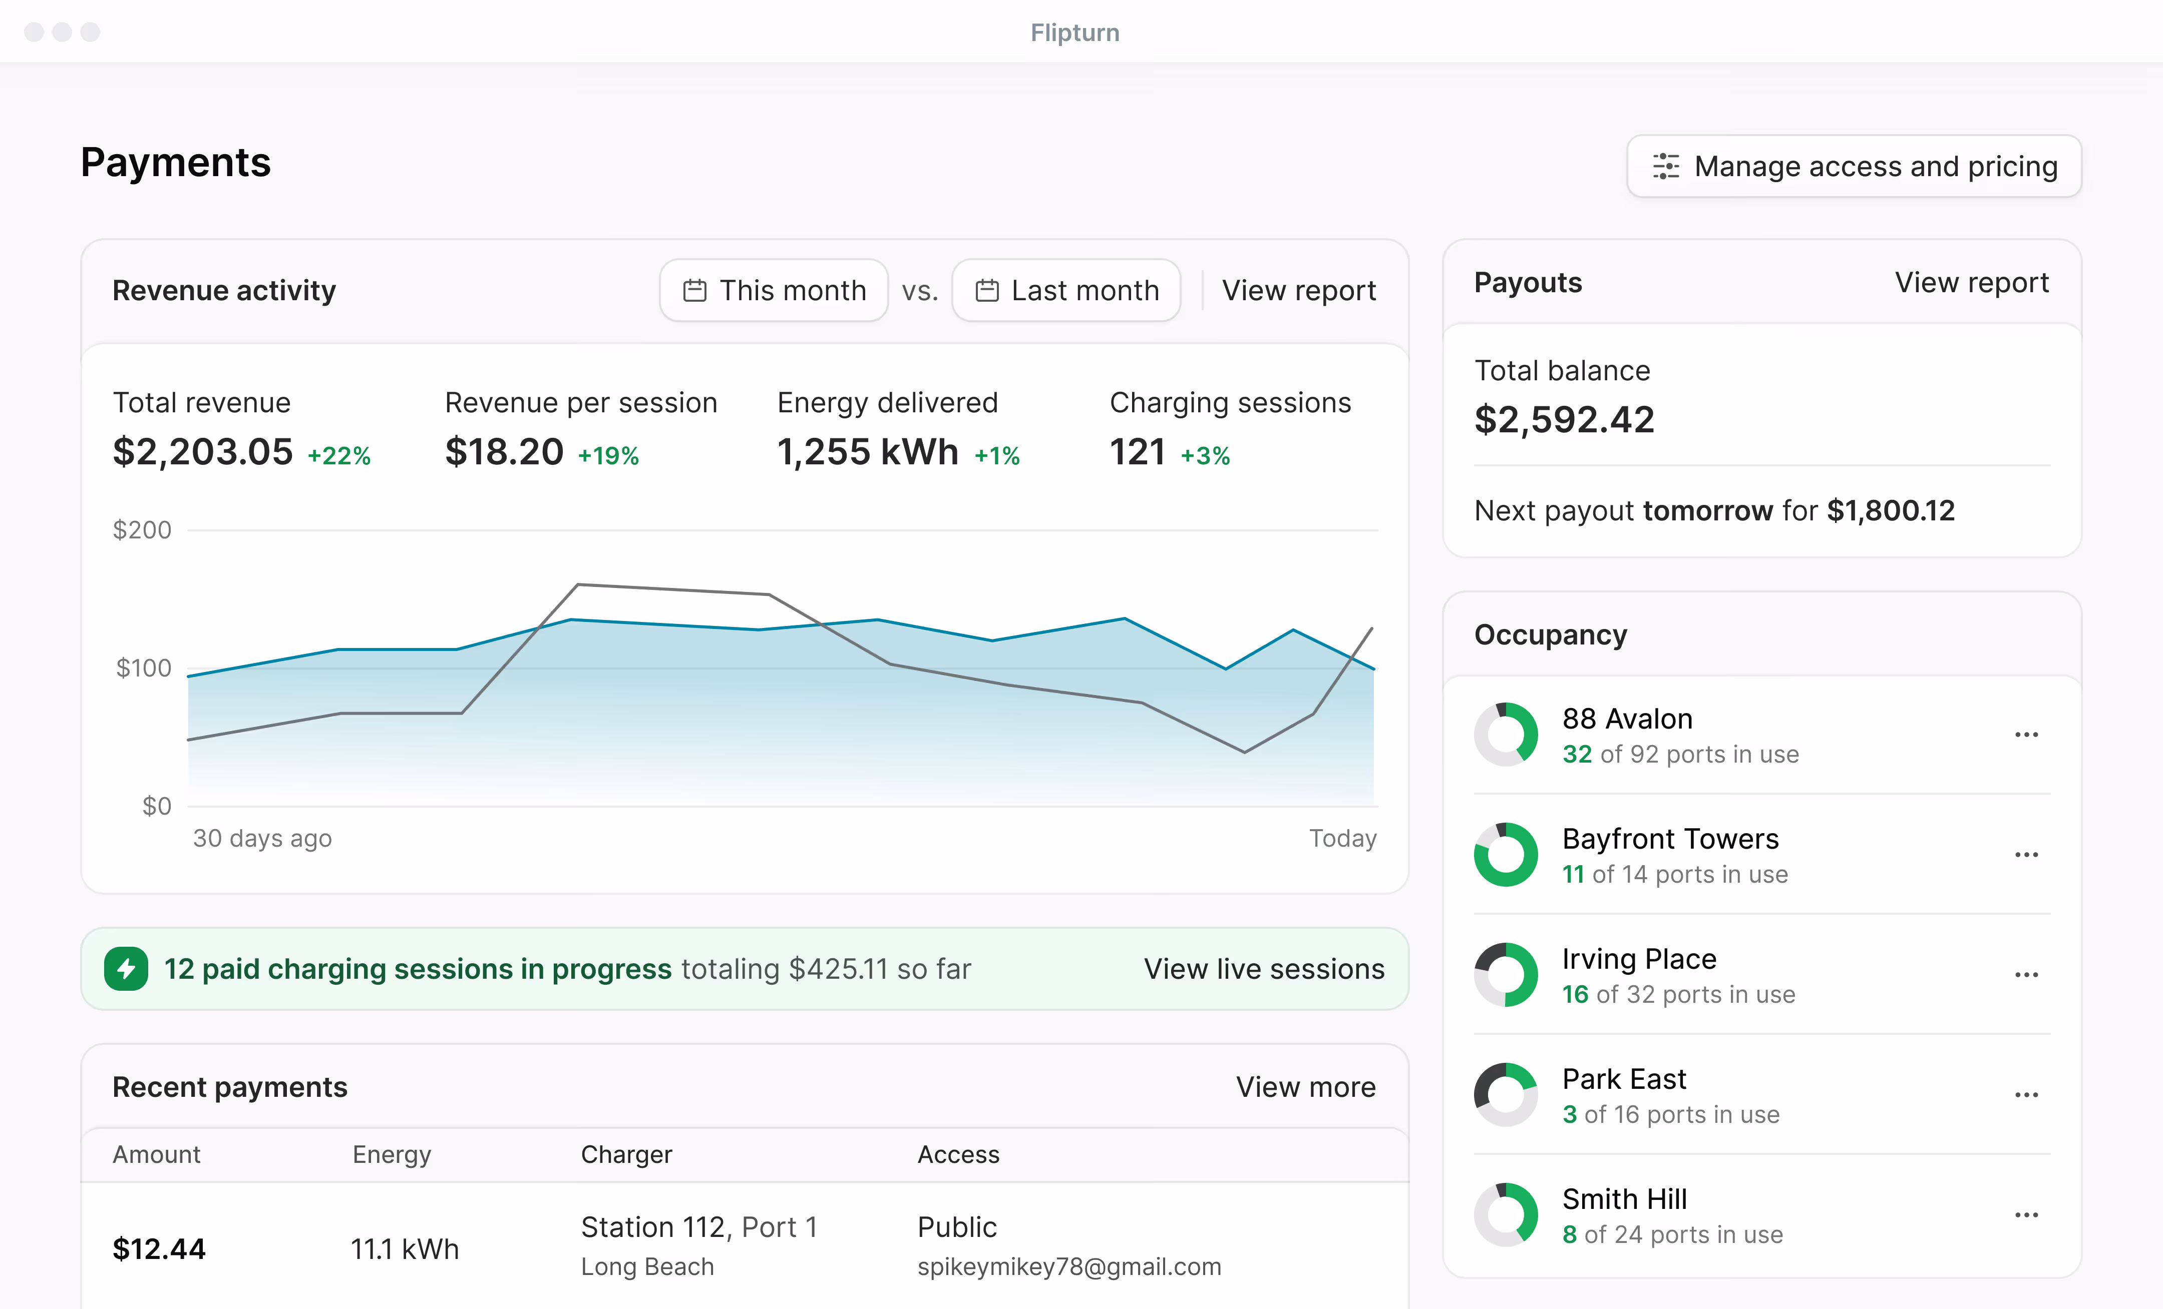Switch comparison to This month

point(774,290)
